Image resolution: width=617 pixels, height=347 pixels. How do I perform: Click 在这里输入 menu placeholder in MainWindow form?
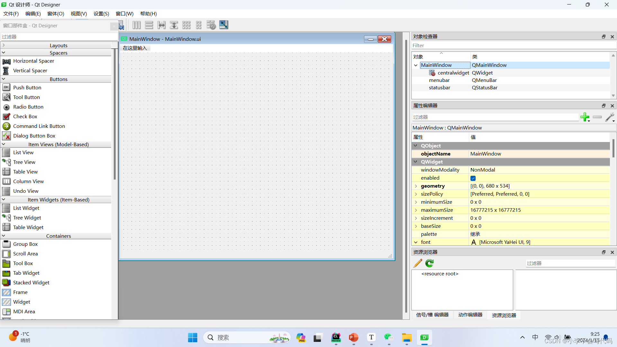(x=135, y=48)
